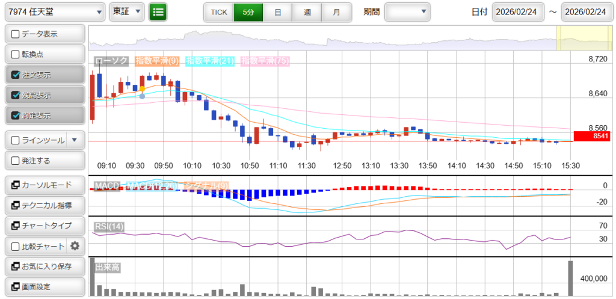Click the start date field 2026/02/24
616x299 pixels.
pos(518,12)
